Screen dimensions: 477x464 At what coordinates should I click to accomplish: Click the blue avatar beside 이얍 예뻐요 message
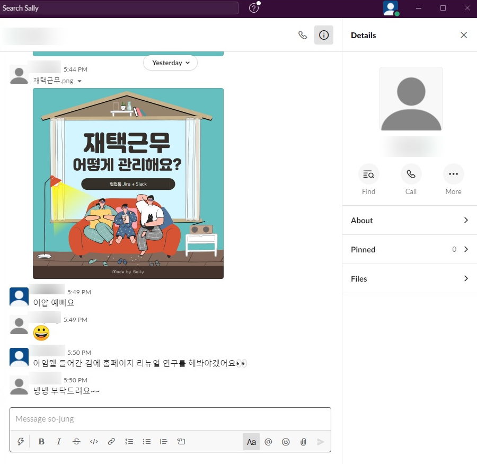19,297
